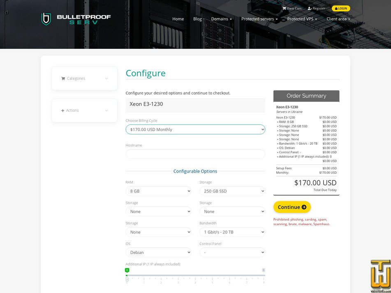Click the Categories cart icon

[x=63, y=78]
